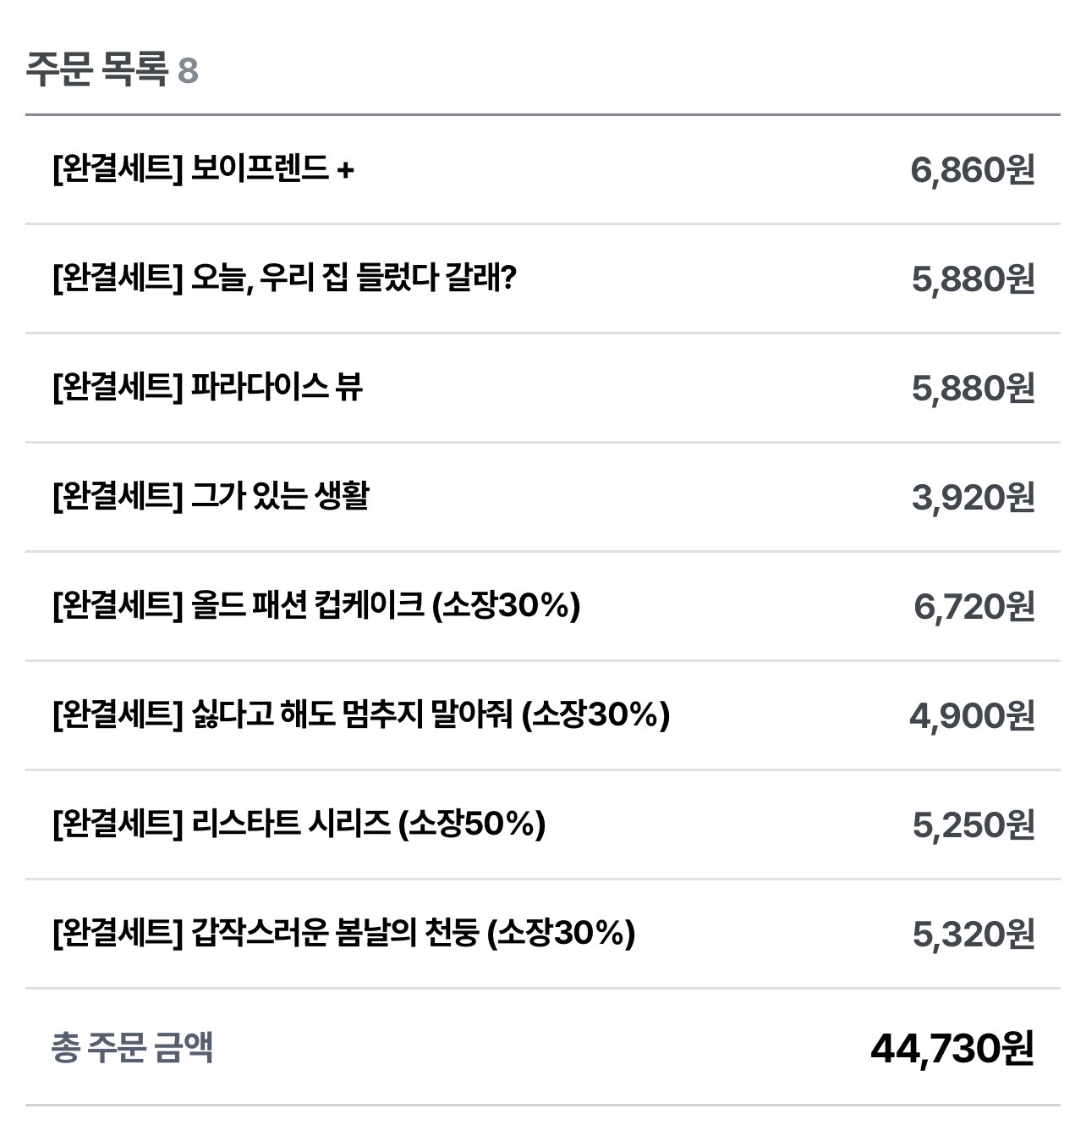Click the price beside "파라다이스 뷰"
This screenshot has height=1147, width=1086.
pos(973,388)
